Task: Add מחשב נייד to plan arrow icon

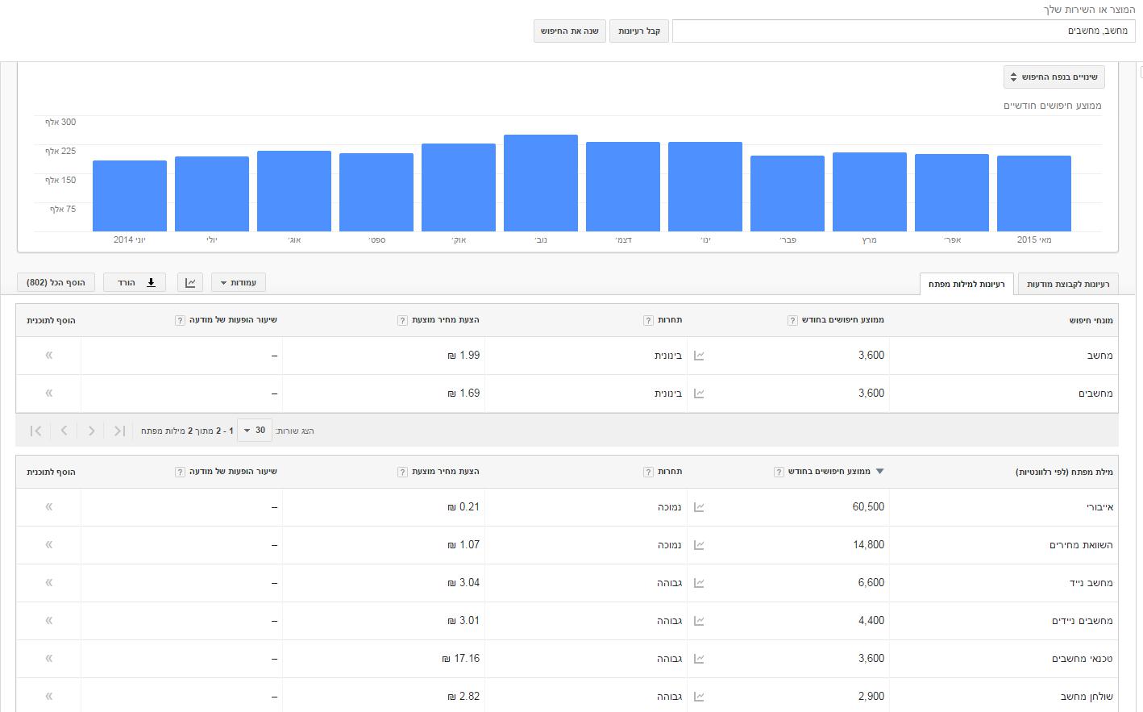Action: pyautogui.click(x=49, y=582)
